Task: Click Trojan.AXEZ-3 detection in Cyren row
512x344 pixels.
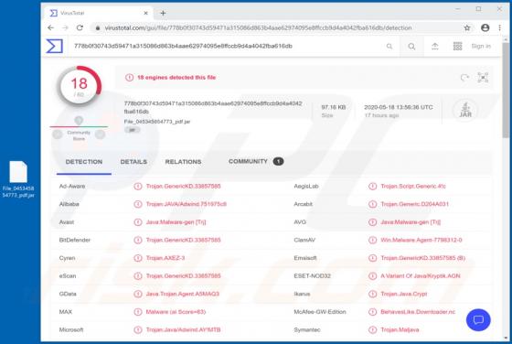Action: pyautogui.click(x=165, y=258)
